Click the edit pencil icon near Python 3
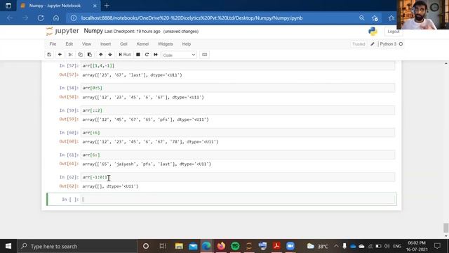The image size is (449, 253). pyautogui.click(x=373, y=44)
